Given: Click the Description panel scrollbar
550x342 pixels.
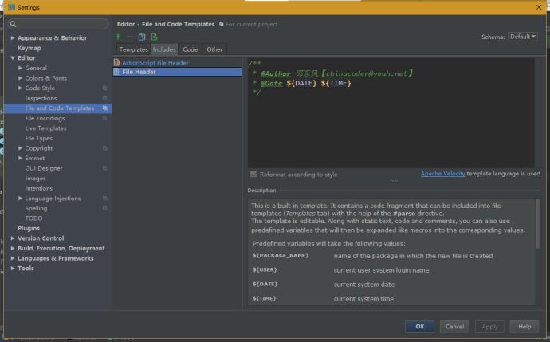Looking at the screenshot, I should pyautogui.click(x=538, y=224).
